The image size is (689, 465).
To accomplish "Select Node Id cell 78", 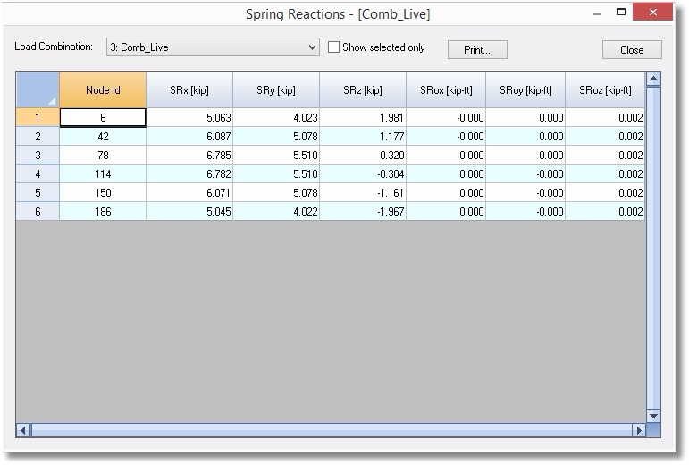I will [x=103, y=155].
